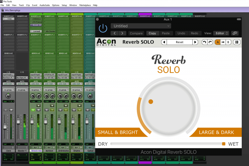The height and width of the screenshot is (166, 249).
Task: Go to previous preset using left triangle
Action: [164, 42]
